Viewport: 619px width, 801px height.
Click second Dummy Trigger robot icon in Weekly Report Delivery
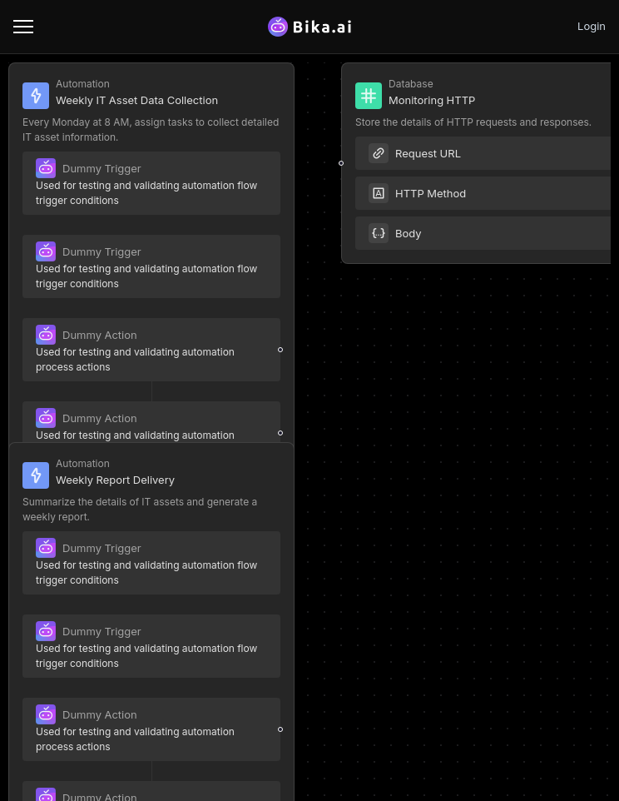click(x=46, y=631)
